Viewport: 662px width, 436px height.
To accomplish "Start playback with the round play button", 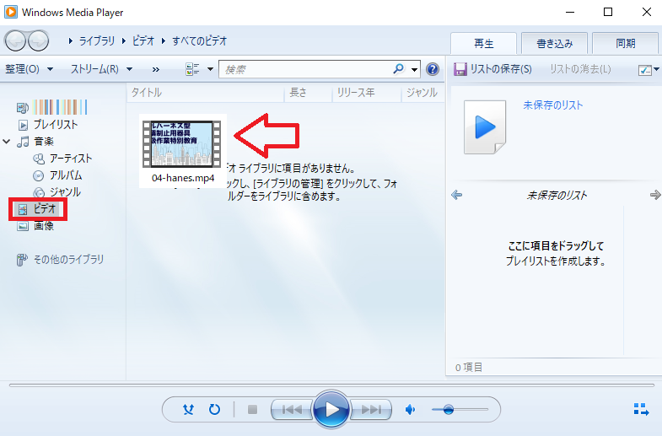I will click(x=331, y=409).
